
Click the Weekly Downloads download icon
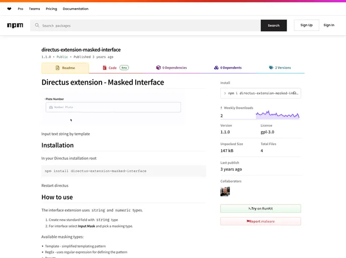(221, 108)
